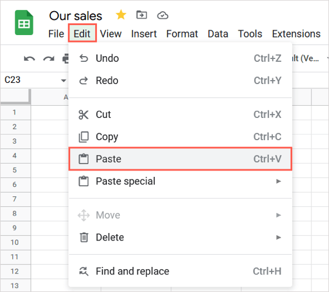Click the move to folder icon
This screenshot has height=292, width=329.
[141, 15]
